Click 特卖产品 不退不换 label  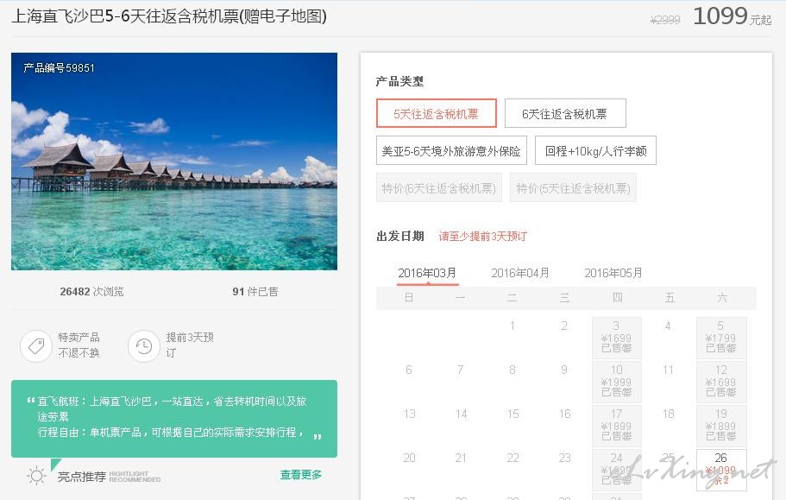(x=79, y=345)
